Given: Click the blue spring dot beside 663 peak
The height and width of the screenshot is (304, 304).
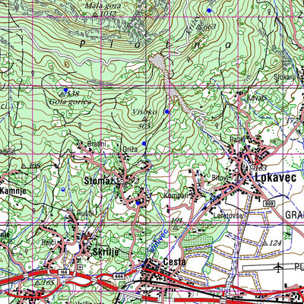Looking at the screenshot, I should click(209, 11).
